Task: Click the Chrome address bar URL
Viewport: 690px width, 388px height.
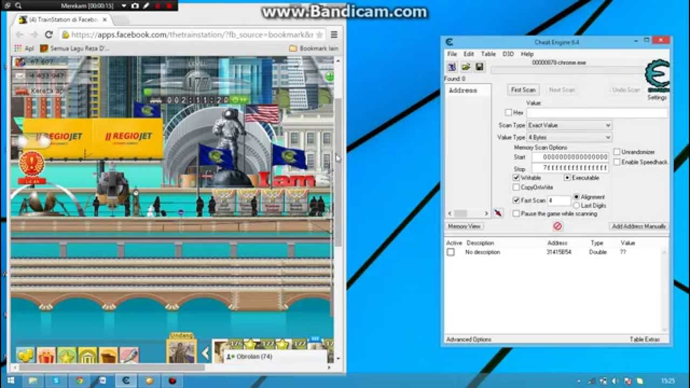Action: [192, 34]
